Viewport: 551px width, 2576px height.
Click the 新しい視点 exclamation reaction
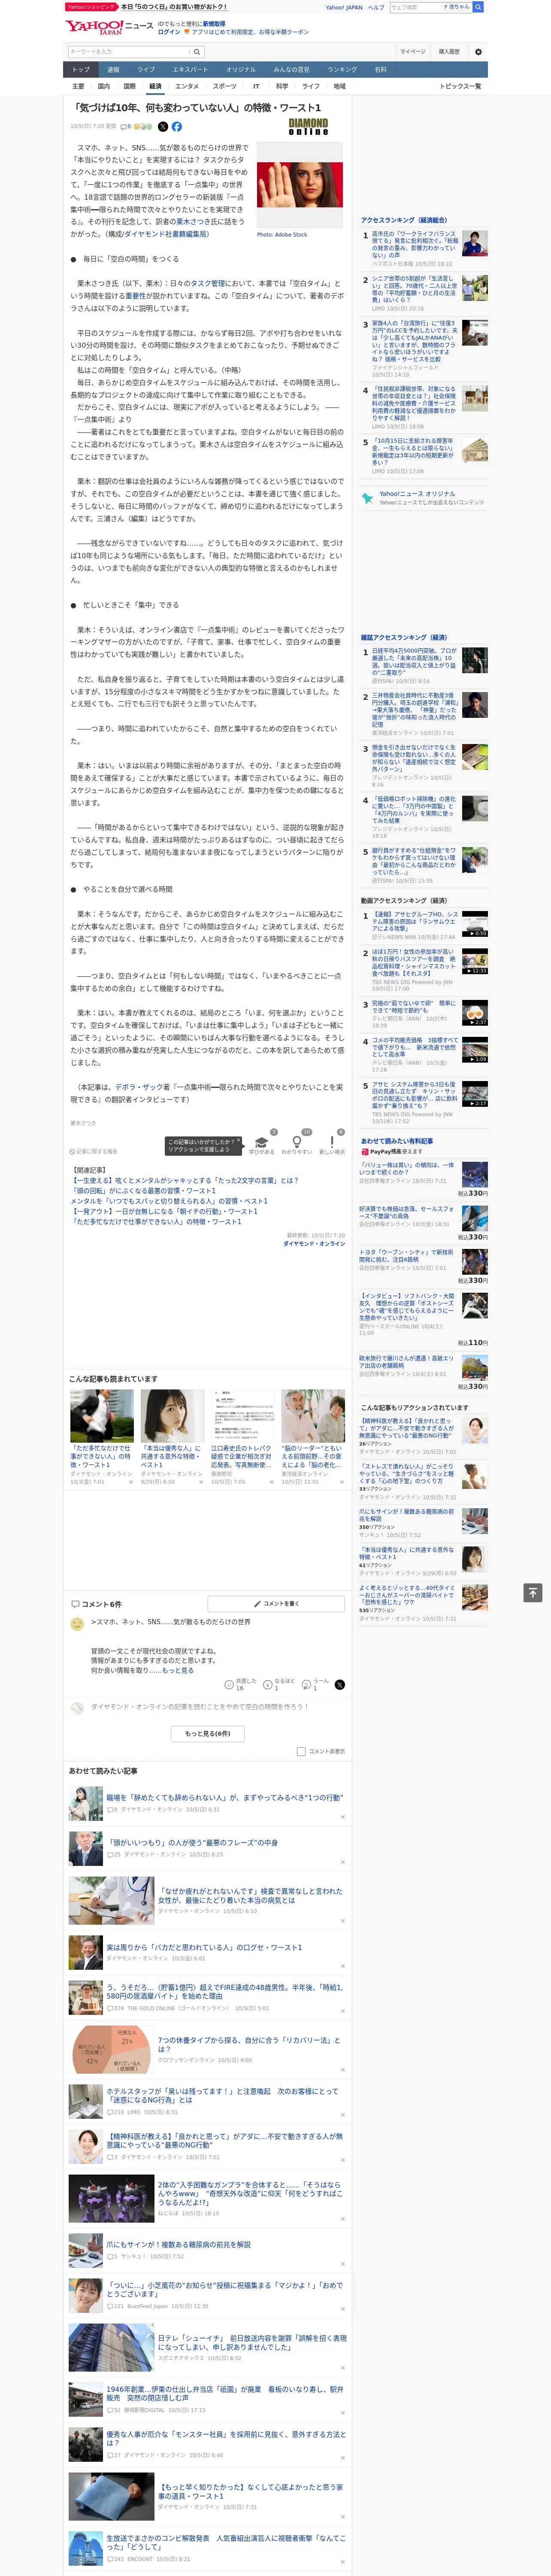(x=332, y=1143)
